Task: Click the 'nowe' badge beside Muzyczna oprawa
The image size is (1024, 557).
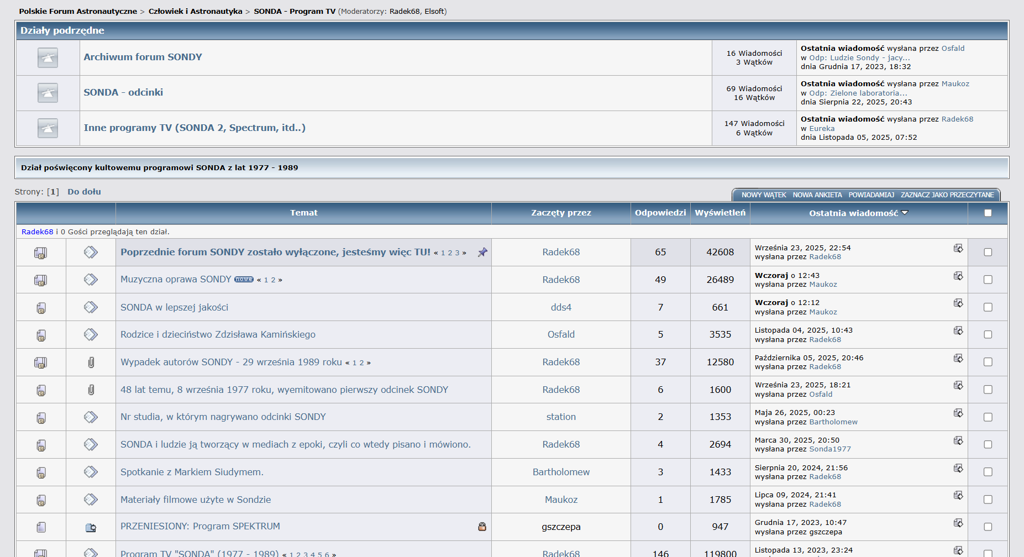Action: click(x=244, y=280)
